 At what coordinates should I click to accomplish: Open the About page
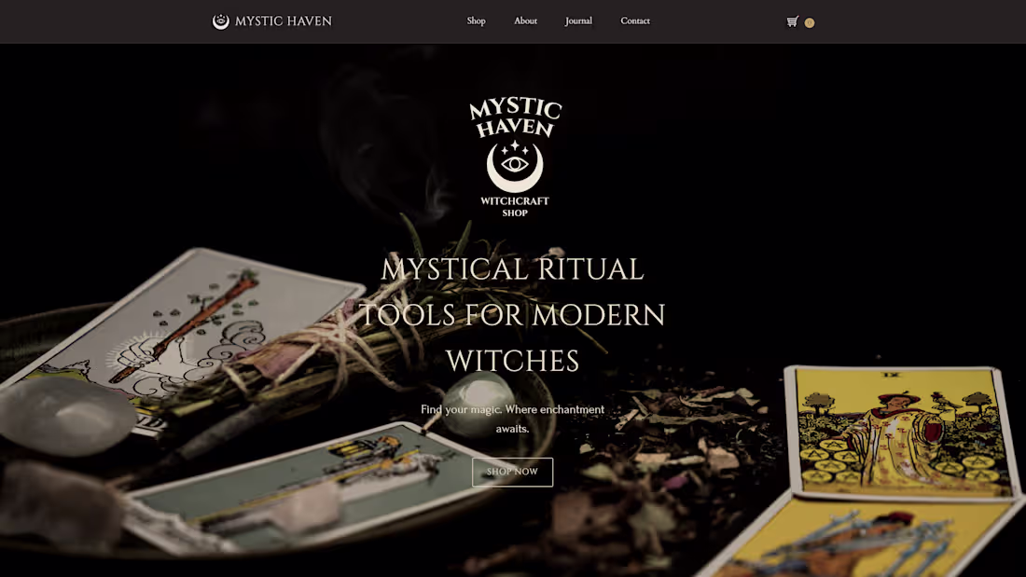click(x=525, y=21)
